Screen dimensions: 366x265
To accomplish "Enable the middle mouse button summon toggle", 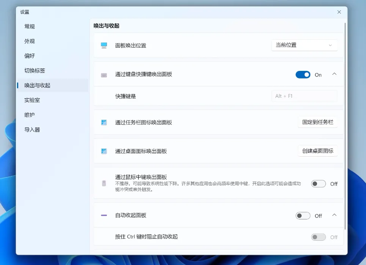I will coord(318,184).
